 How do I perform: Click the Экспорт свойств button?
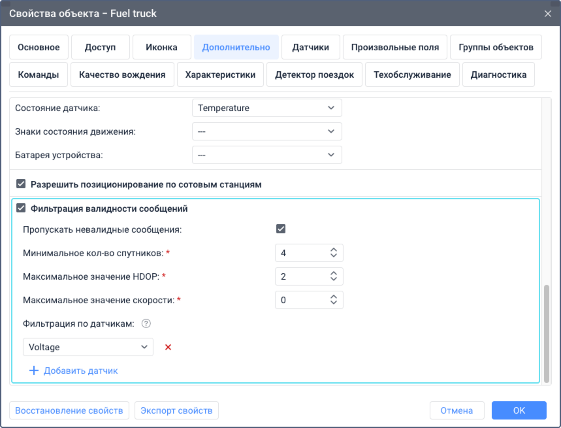click(x=176, y=410)
